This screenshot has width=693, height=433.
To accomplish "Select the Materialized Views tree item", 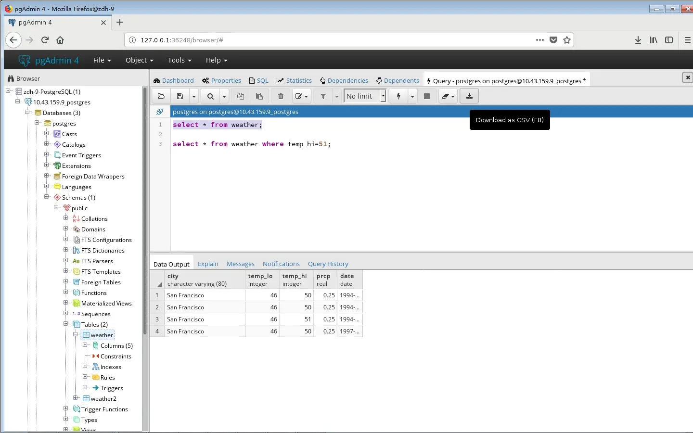I will pos(106,304).
